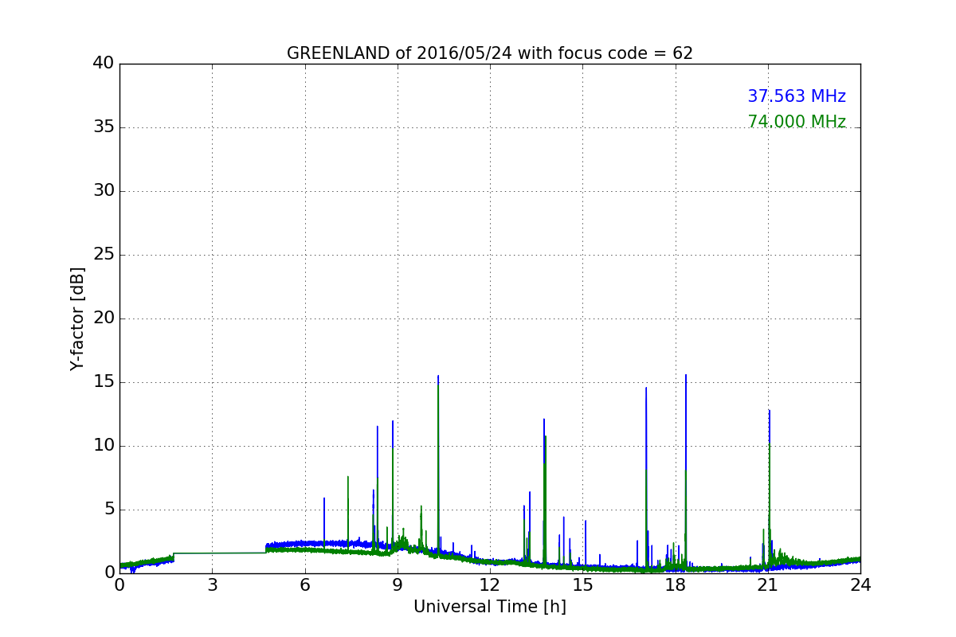Click the 25 tick label on y-axis
This screenshot has height=637, width=956.
click(x=104, y=255)
